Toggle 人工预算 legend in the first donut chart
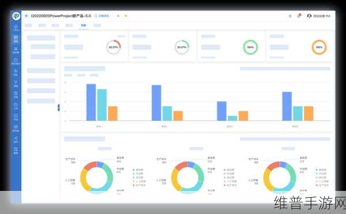 pos(139,181)
